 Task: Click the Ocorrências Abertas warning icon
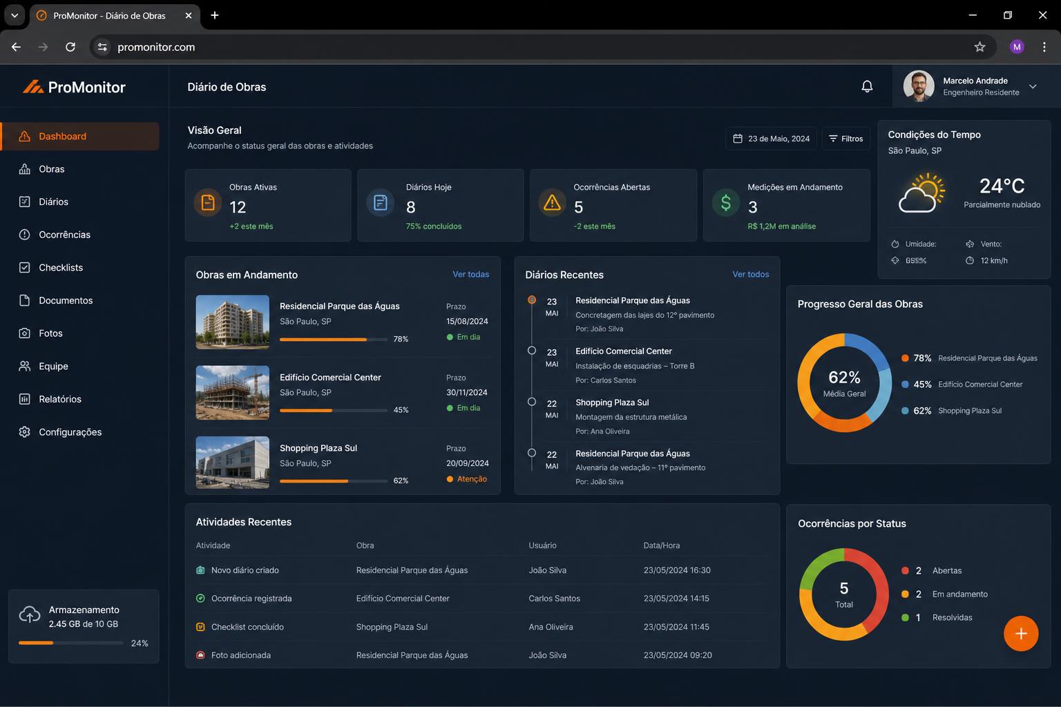(x=552, y=202)
